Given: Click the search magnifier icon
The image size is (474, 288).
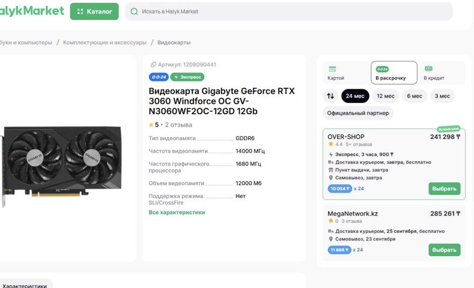Looking at the screenshot, I should tap(134, 11).
